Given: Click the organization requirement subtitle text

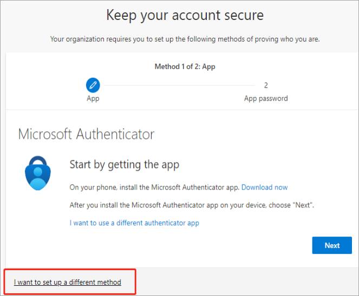Looking at the screenshot, I should [x=185, y=39].
